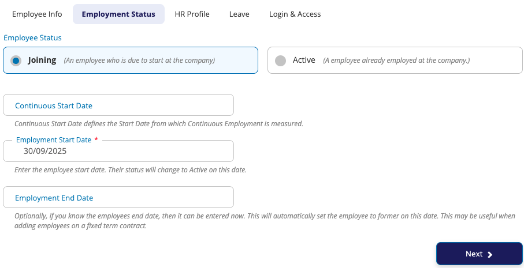This screenshot has height=268, width=524.
Task: Go to the Leave tab
Action: tap(239, 14)
